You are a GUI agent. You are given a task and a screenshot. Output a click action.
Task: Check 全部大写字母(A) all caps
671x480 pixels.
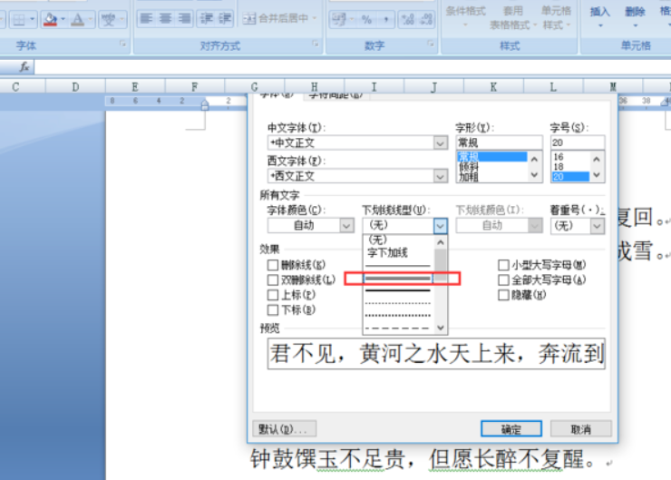click(503, 280)
